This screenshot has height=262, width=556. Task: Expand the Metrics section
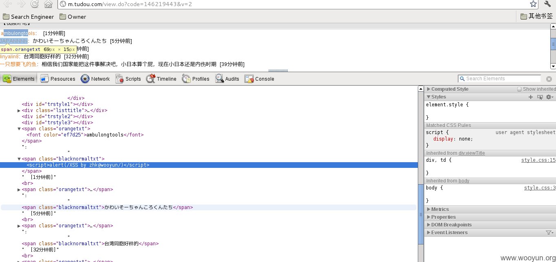point(437,209)
